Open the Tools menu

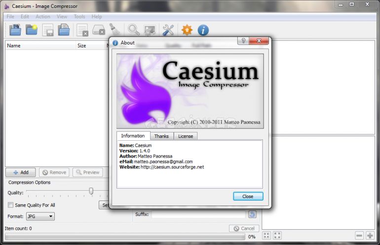tap(79, 16)
